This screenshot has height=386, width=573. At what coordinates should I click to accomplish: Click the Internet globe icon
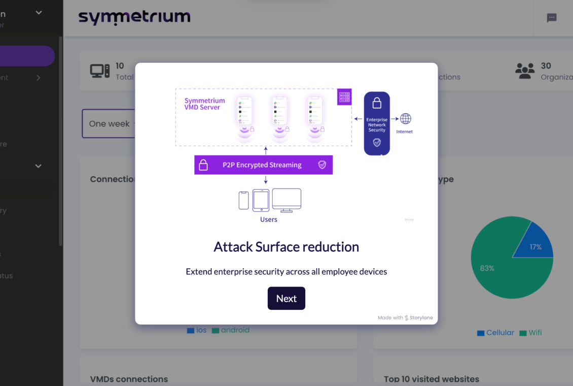[405, 119]
